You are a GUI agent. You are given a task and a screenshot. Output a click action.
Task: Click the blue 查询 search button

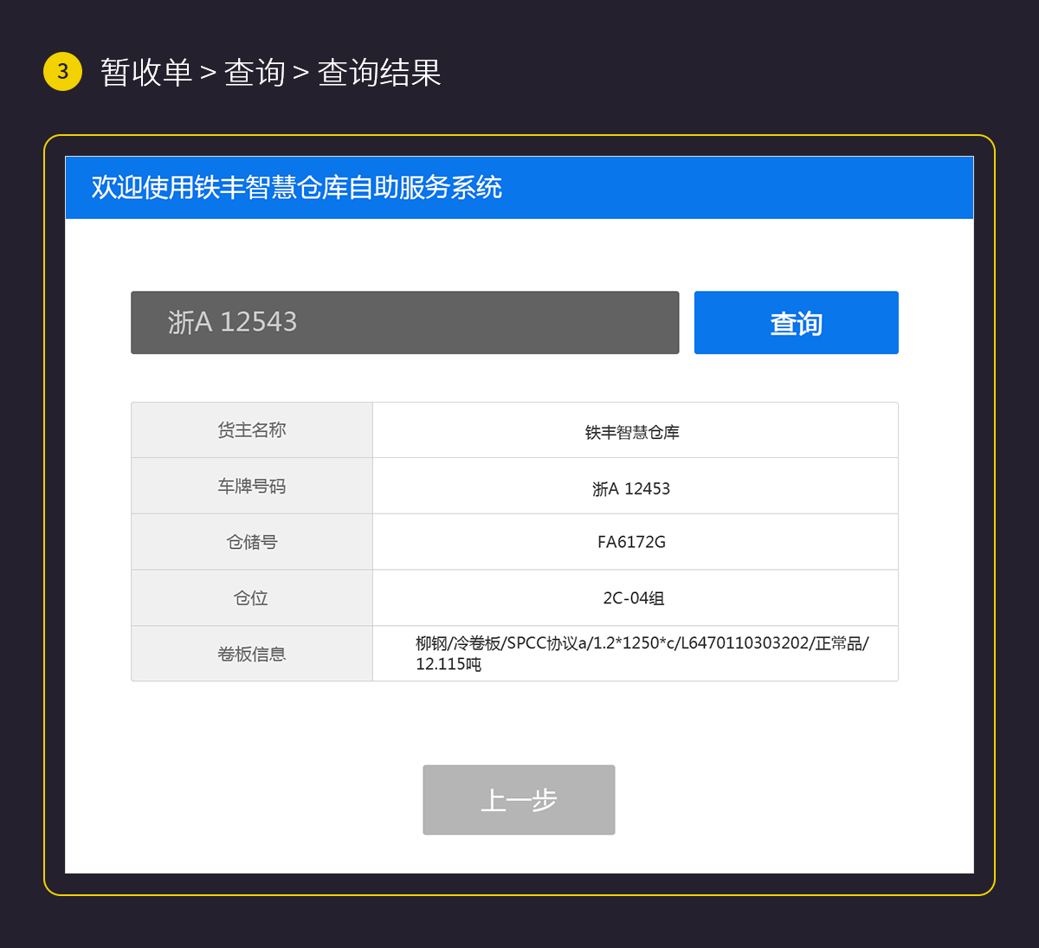[x=796, y=323]
